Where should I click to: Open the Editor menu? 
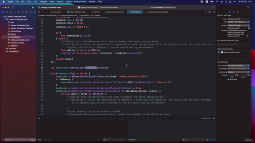[52, 2]
